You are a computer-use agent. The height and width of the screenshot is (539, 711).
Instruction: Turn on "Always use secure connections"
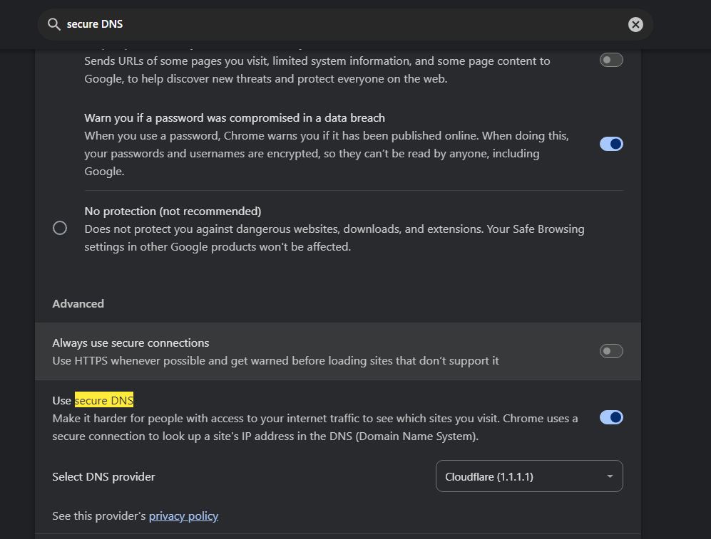click(611, 350)
